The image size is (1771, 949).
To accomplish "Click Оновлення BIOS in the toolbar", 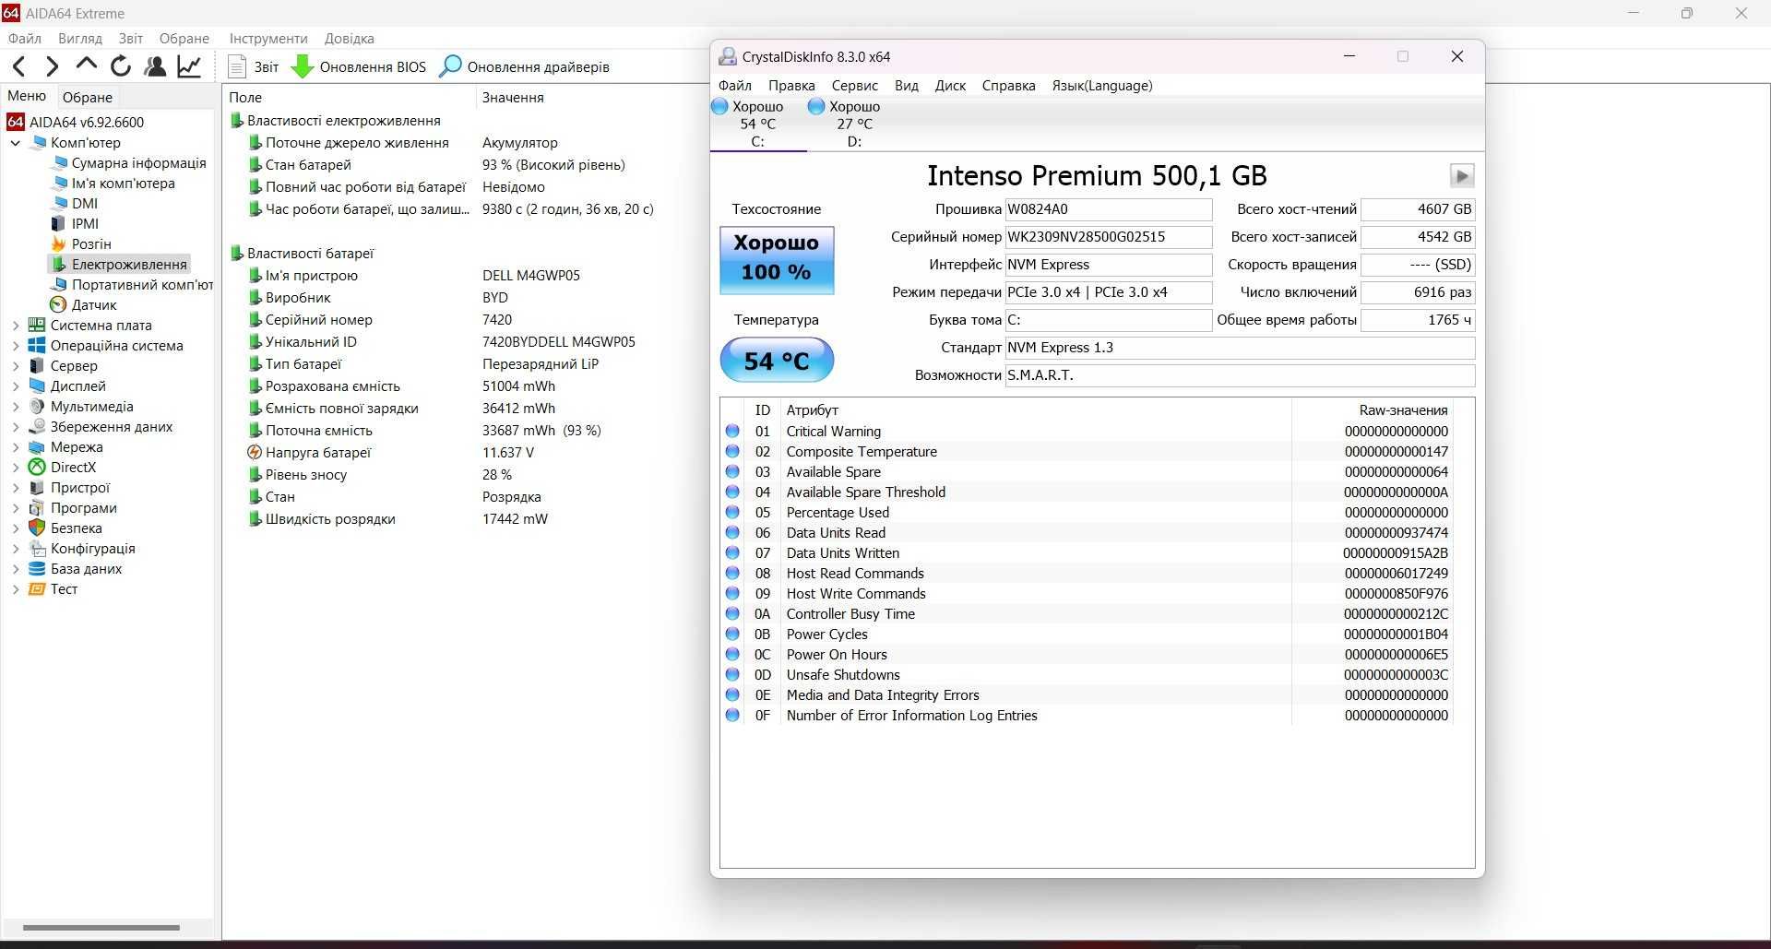I will tap(360, 66).
